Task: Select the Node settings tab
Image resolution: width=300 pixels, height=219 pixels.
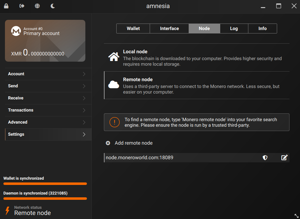Action: pyautogui.click(x=204, y=28)
